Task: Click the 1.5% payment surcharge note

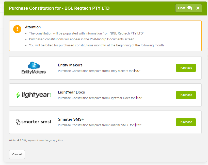Action: (36, 140)
